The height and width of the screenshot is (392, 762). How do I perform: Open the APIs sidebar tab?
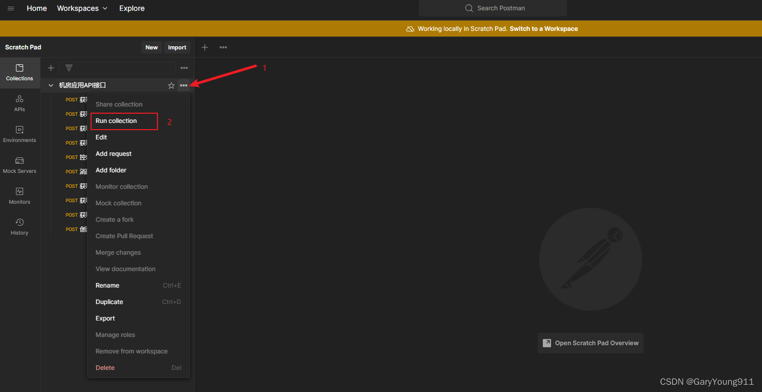pyautogui.click(x=20, y=104)
